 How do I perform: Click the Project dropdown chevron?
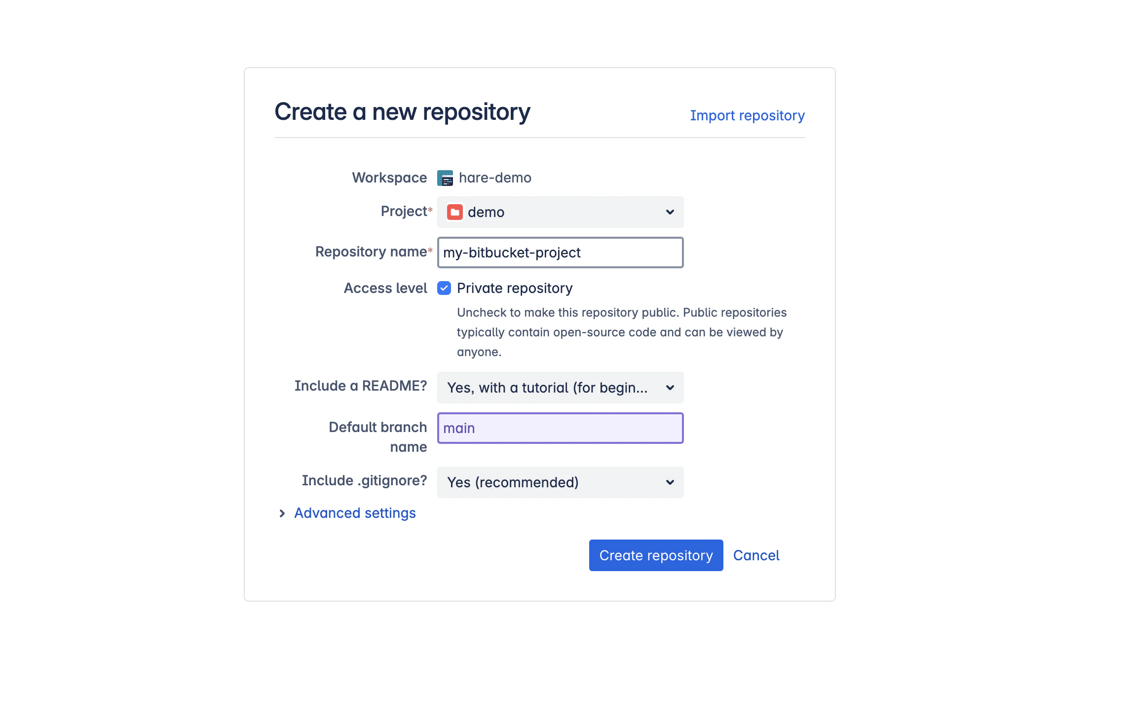click(x=670, y=212)
